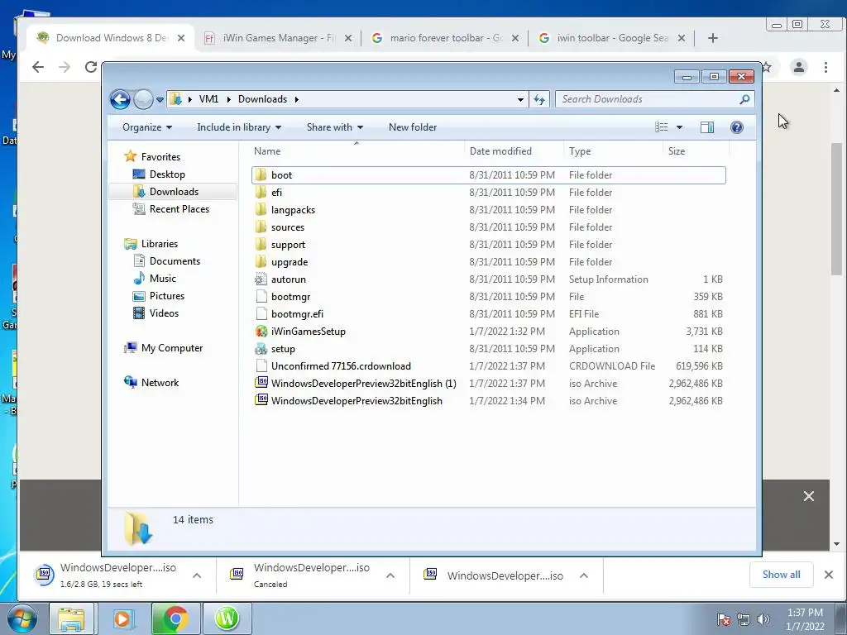Expand options for the downloading iso item
Image resolution: width=847 pixels, height=635 pixels.
coord(197,575)
